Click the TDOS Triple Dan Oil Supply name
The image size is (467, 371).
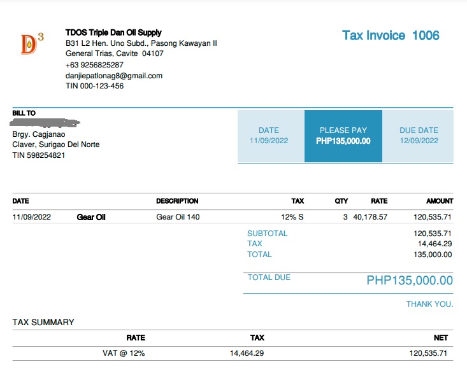[113, 32]
